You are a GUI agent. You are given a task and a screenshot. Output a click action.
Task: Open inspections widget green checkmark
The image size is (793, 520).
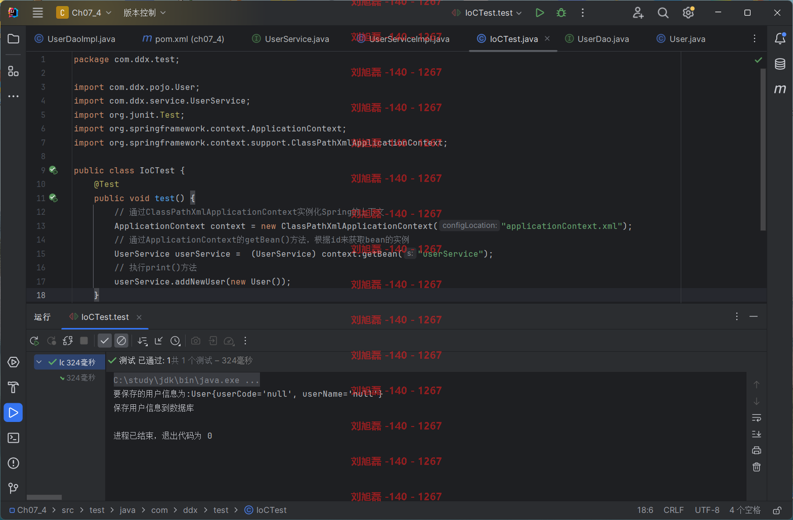point(758,60)
